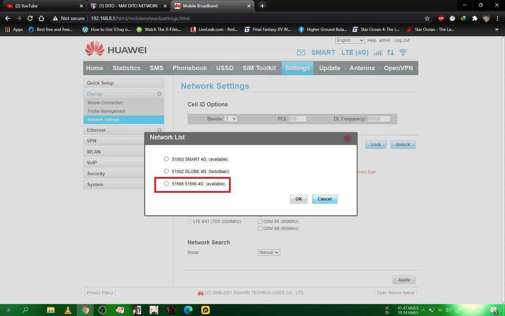505x316 pixels.
Task: Toggle GSM B5 (850MHz) checkbox
Action: click(260, 222)
